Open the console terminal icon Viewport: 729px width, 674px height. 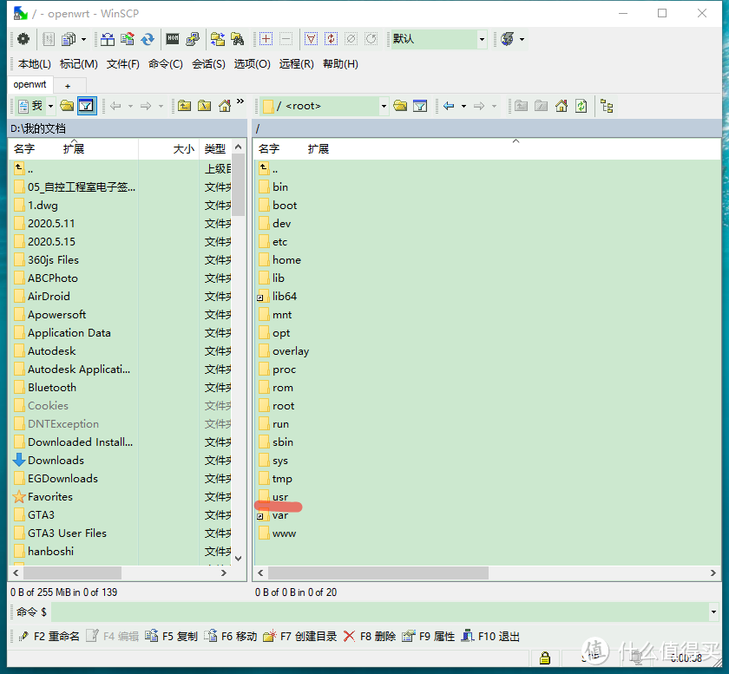173,39
